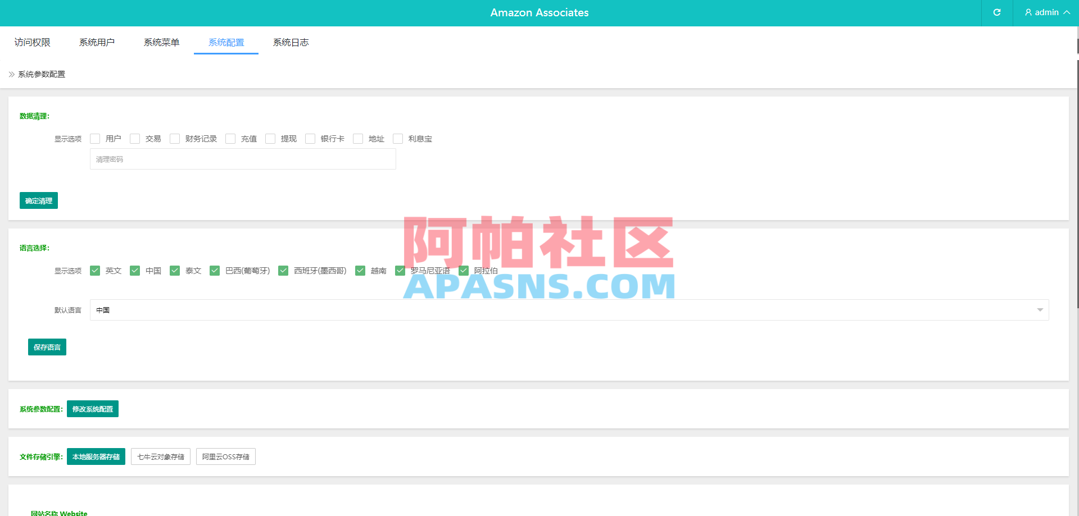Click the 确定清理 button
The image size is (1079, 516).
tap(38, 200)
